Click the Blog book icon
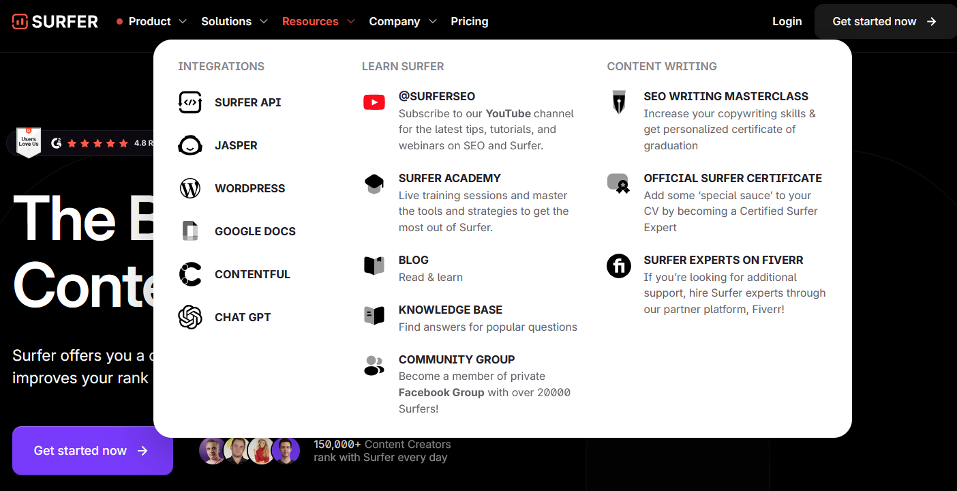 tap(374, 265)
